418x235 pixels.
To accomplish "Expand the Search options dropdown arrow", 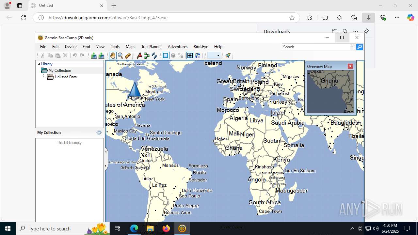I will [x=353, y=47].
